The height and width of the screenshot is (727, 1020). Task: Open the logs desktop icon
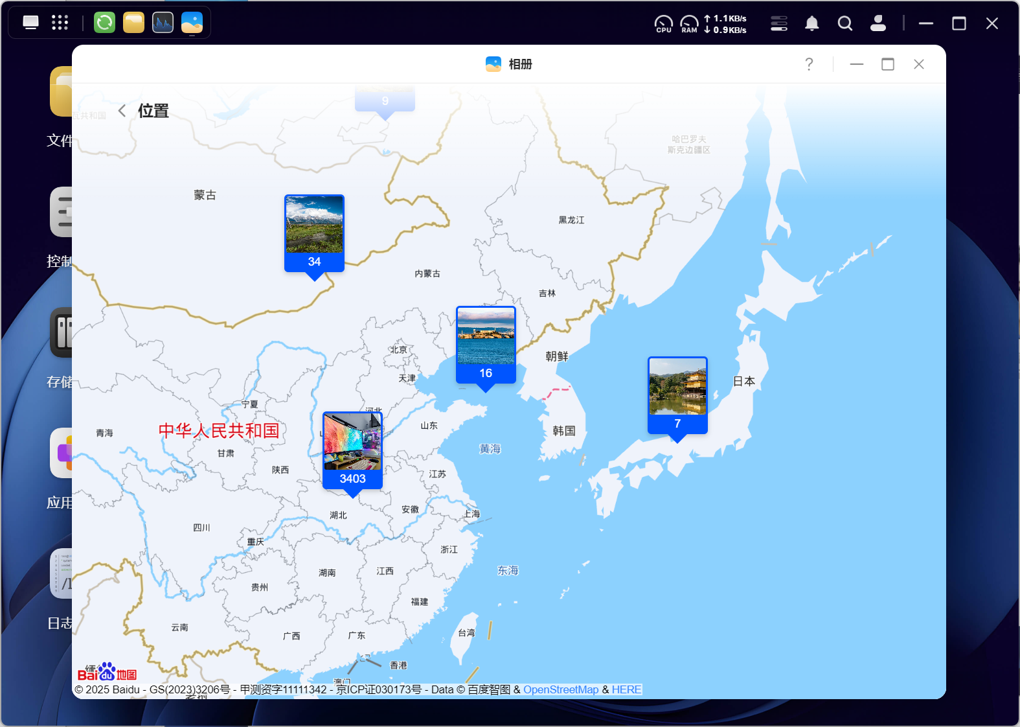tap(61, 573)
